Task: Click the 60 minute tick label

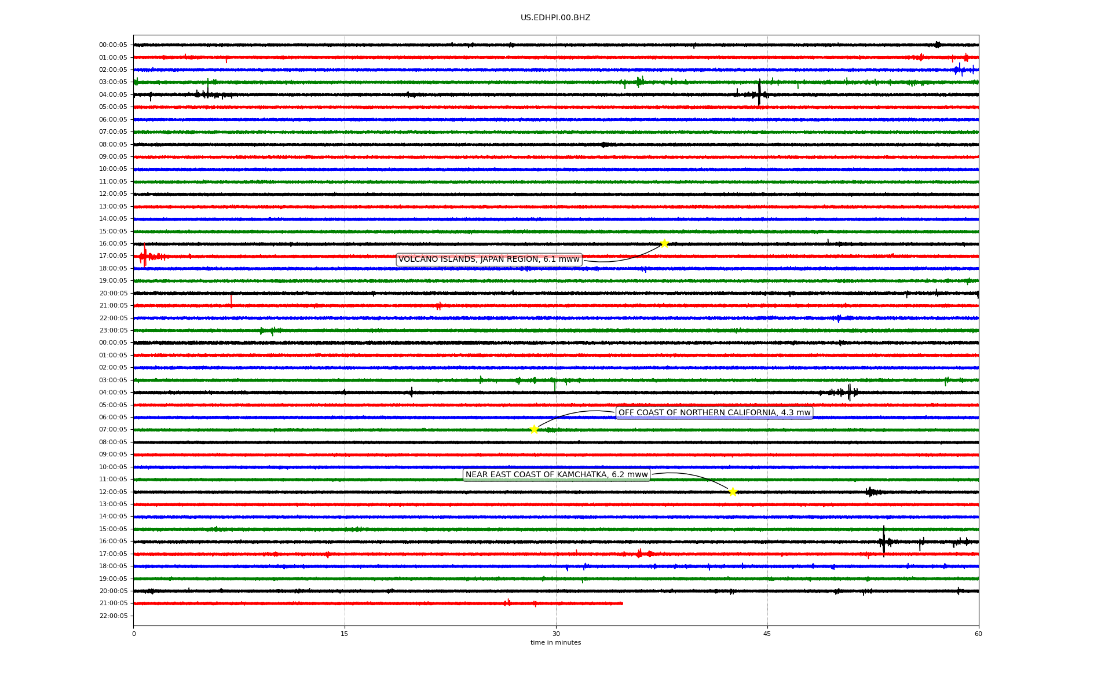Action: [978, 634]
